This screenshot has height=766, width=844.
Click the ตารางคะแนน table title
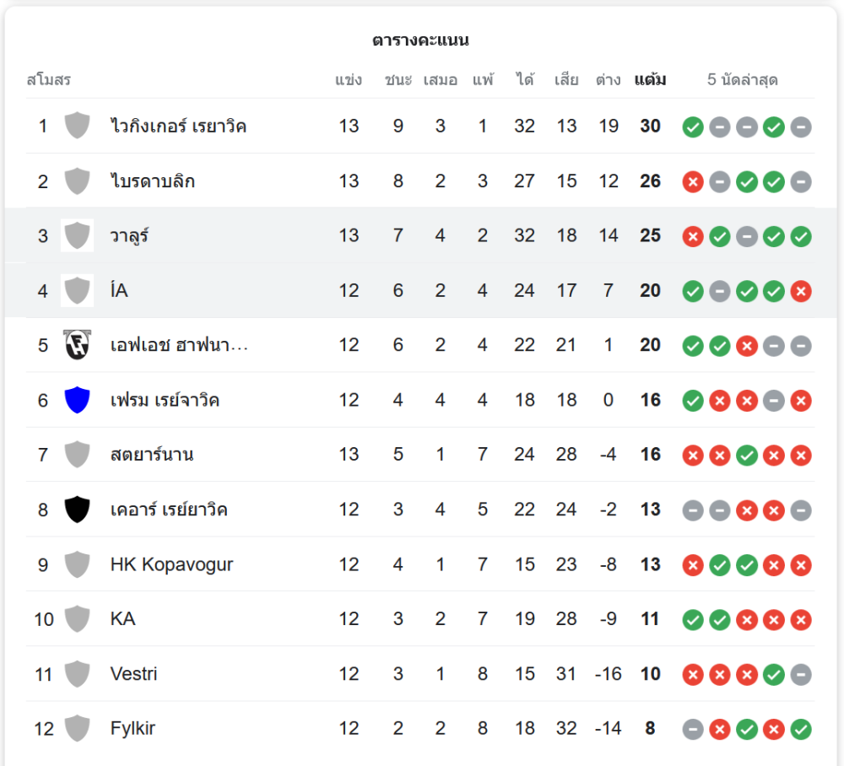[x=420, y=40]
